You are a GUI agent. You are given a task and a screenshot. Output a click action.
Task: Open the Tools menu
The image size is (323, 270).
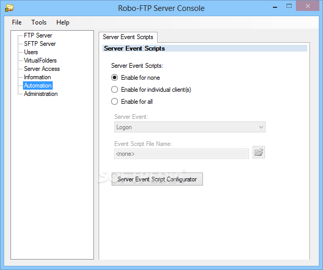(x=39, y=22)
